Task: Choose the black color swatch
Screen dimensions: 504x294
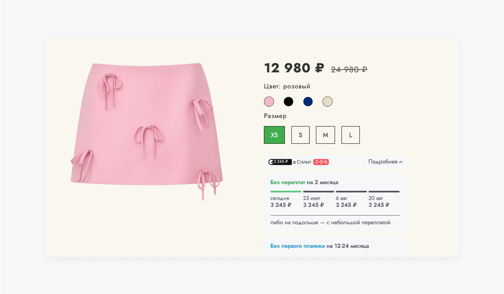Action: click(x=288, y=102)
